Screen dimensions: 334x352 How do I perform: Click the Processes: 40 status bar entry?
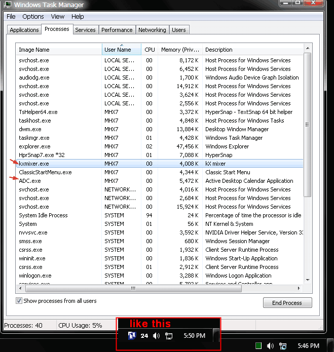(x=23, y=325)
